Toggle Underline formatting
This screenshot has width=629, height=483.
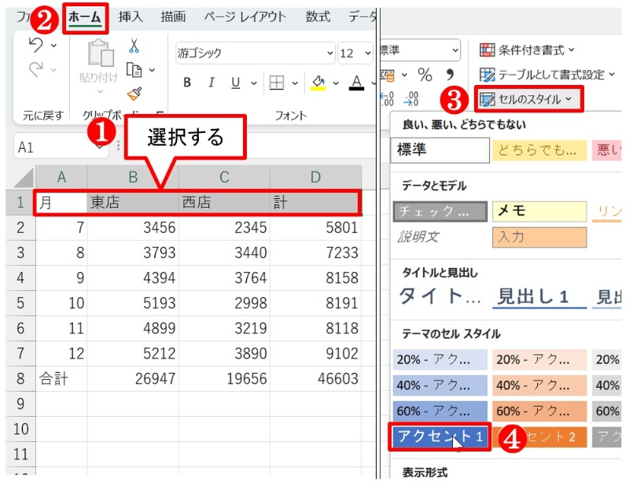[235, 83]
